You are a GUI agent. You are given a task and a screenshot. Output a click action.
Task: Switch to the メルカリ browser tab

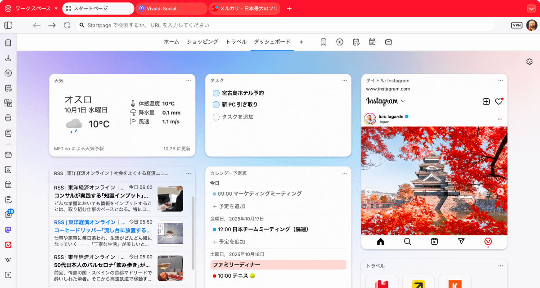[x=244, y=8]
